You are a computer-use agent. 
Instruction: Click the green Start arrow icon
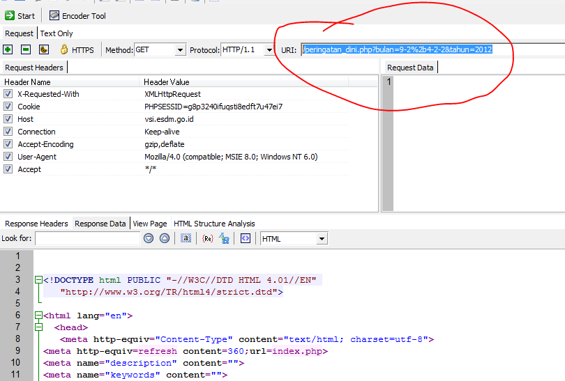[x=9, y=15]
